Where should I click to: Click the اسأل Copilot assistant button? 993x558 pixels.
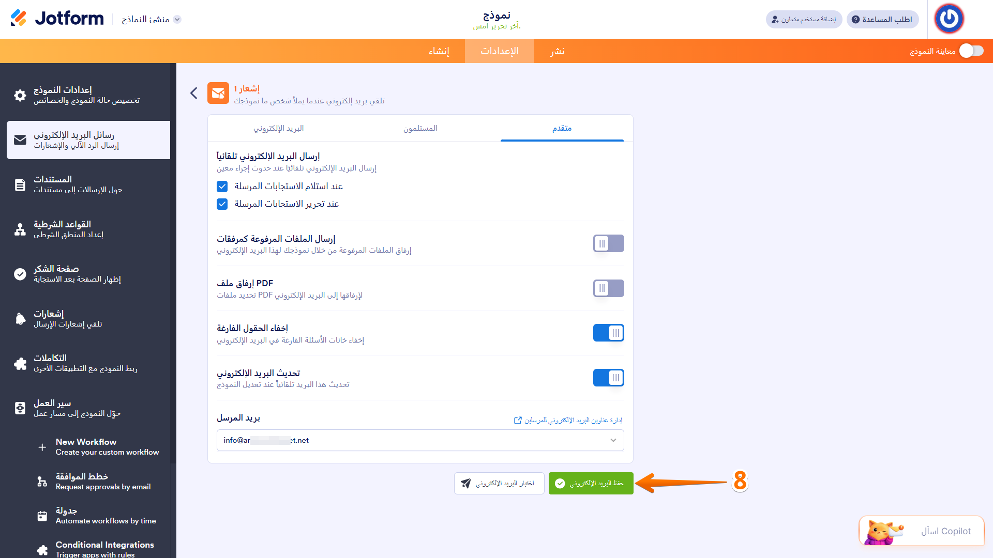point(921,531)
